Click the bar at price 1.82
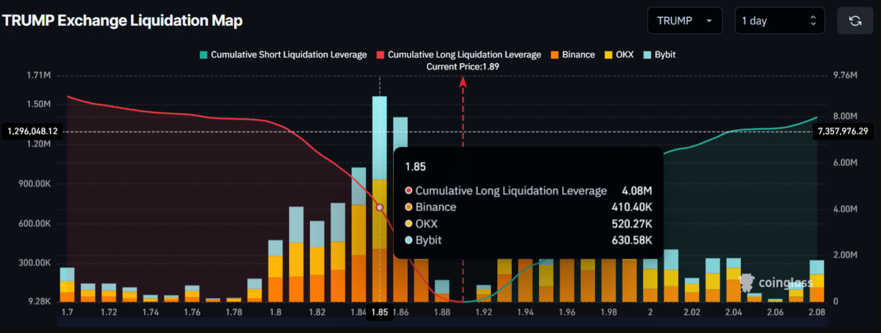Image resolution: width=881 pixels, height=333 pixels. coord(317,262)
